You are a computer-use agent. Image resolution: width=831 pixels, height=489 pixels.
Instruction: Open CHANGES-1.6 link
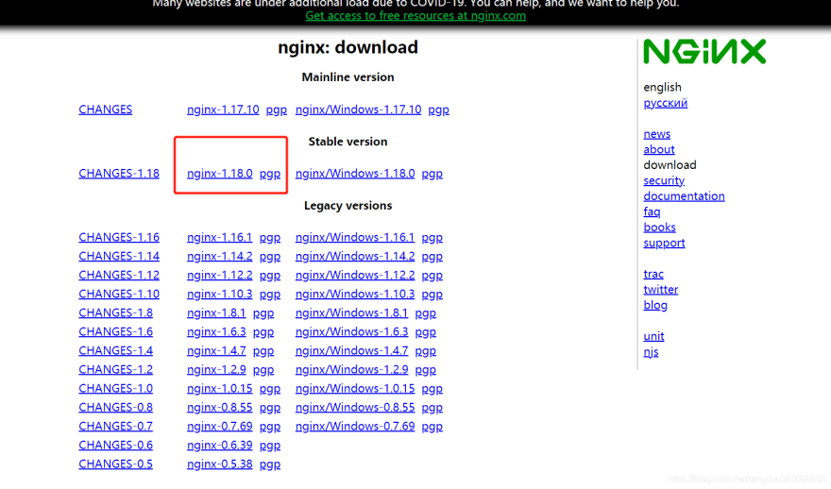point(115,331)
